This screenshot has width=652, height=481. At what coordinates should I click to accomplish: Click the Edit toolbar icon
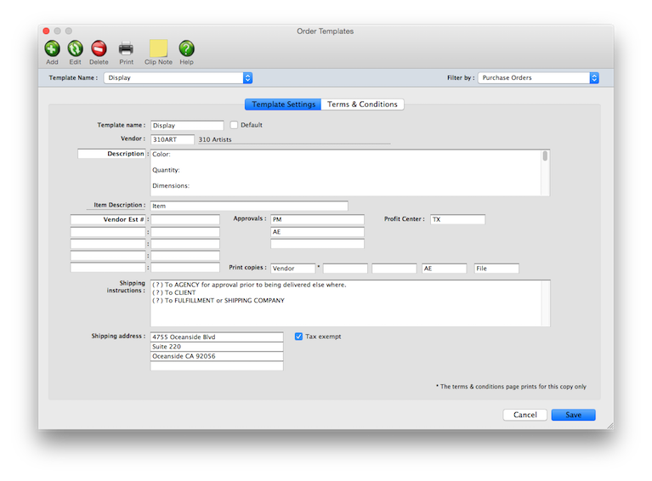tap(75, 48)
